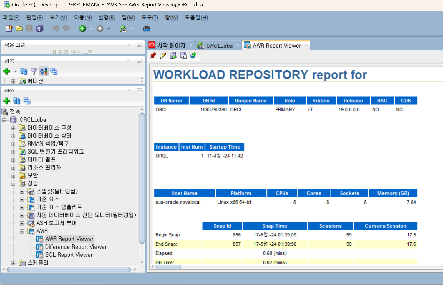This screenshot has height=285, width=443.
Task: Select the AWR Report Viewer tab
Action: point(276,46)
